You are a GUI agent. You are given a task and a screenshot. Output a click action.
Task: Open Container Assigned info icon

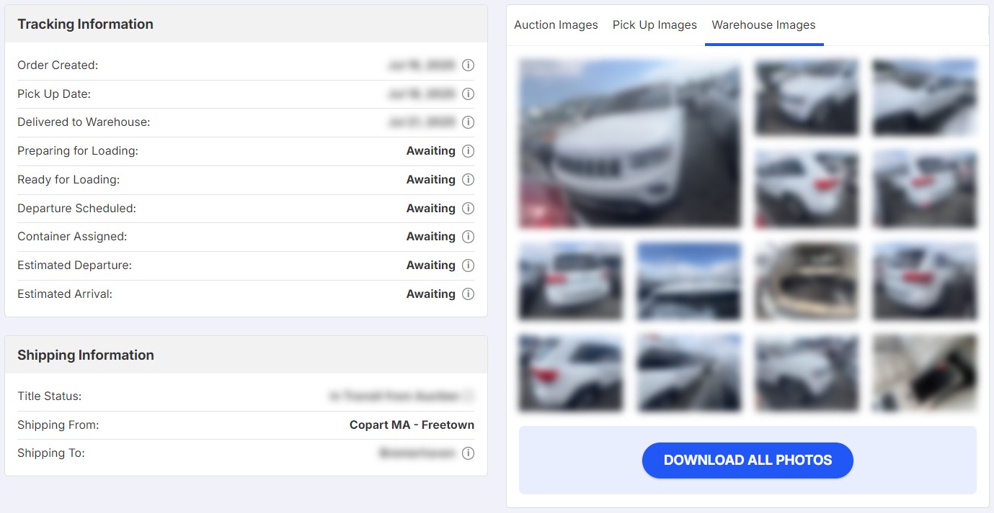pos(468,237)
